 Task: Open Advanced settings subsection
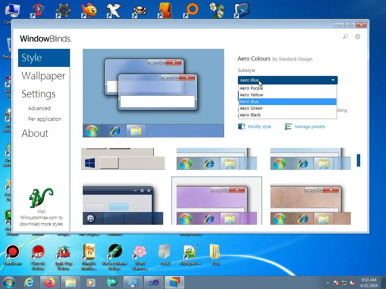coord(40,108)
